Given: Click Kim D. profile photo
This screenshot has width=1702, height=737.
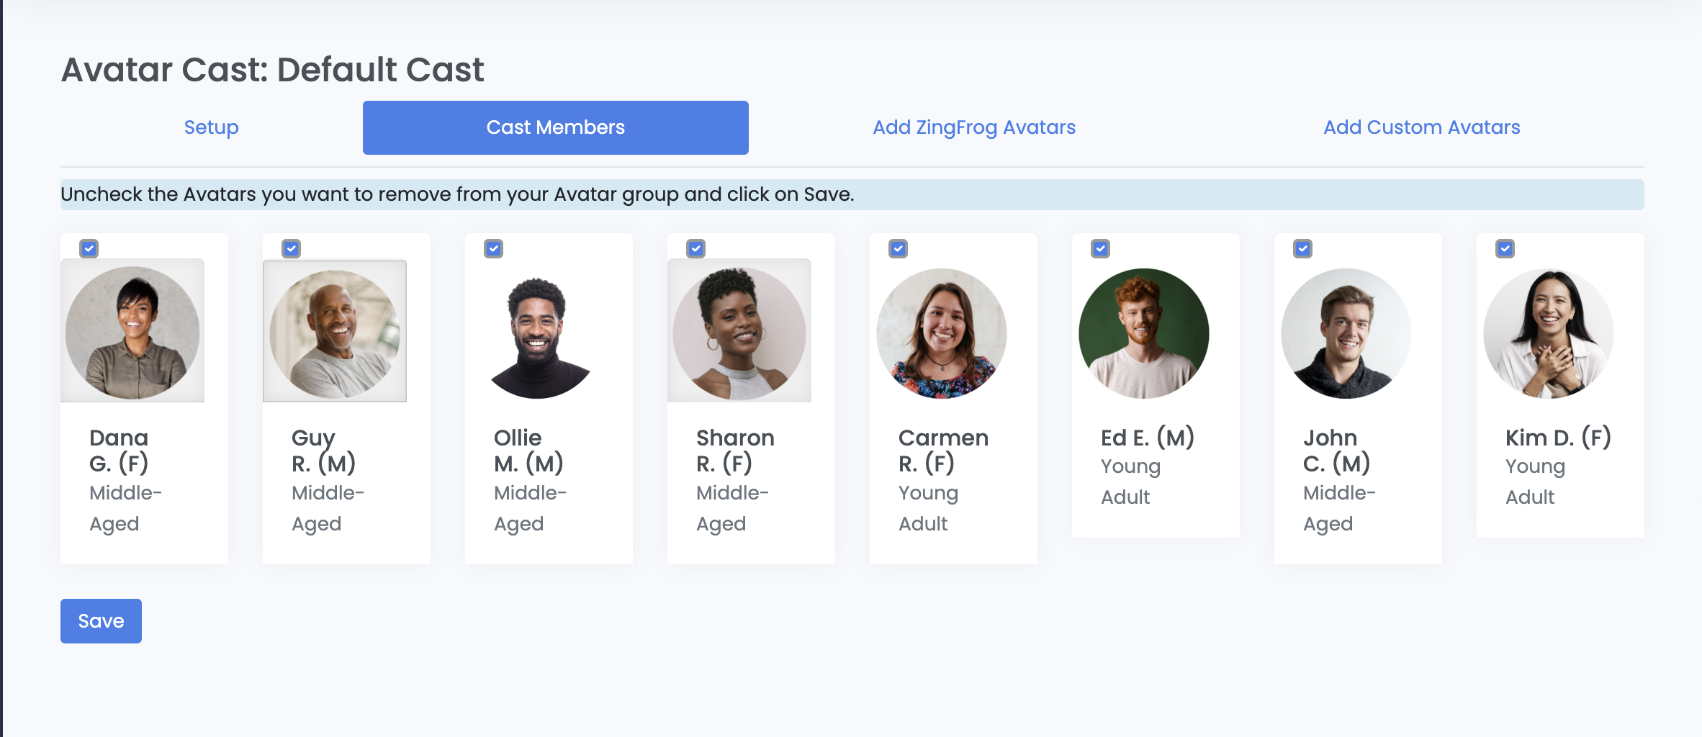Looking at the screenshot, I should (1549, 334).
